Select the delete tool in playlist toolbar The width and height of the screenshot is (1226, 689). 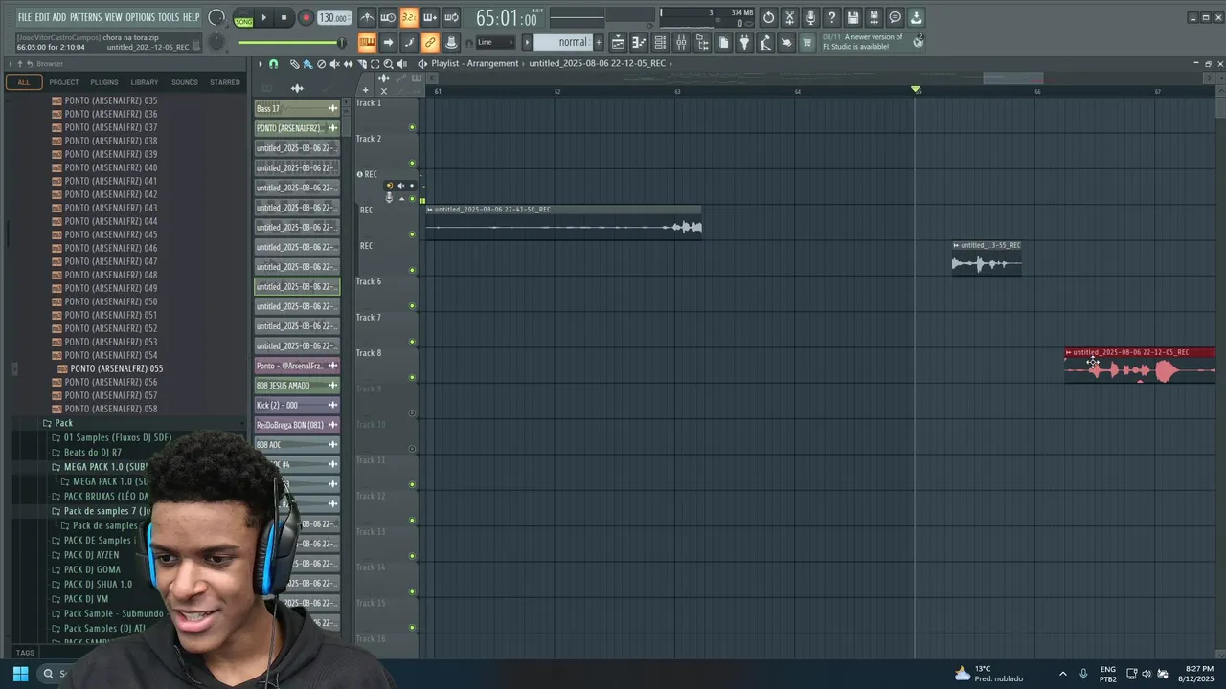(x=321, y=64)
